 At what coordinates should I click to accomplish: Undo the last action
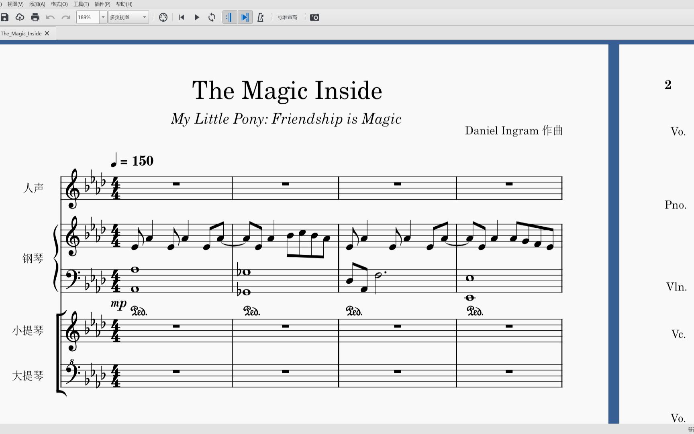51,17
